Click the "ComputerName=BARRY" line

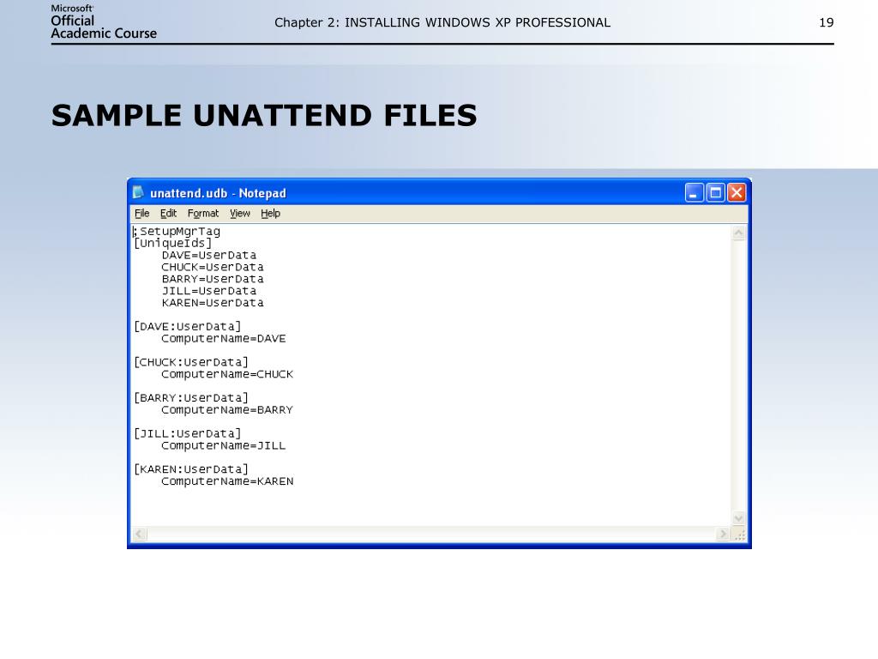226,410
